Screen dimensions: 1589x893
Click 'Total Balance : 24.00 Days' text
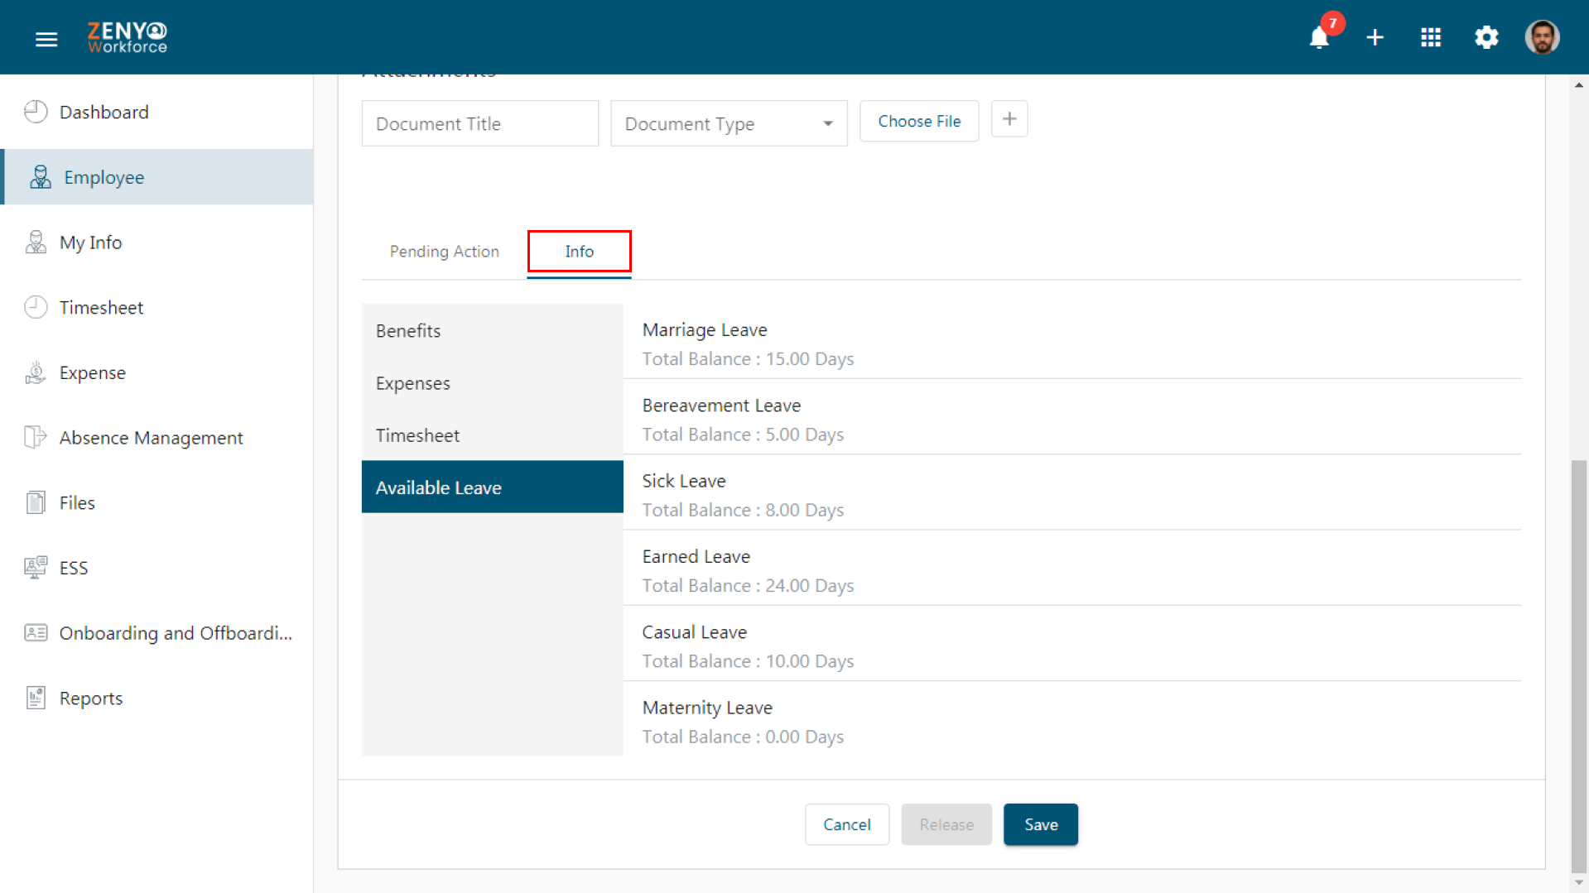click(x=748, y=586)
